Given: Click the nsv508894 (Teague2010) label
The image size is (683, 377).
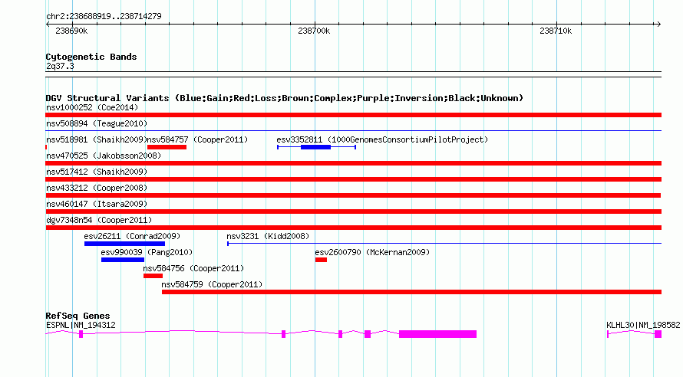Looking at the screenshot, I should pyautogui.click(x=97, y=123).
